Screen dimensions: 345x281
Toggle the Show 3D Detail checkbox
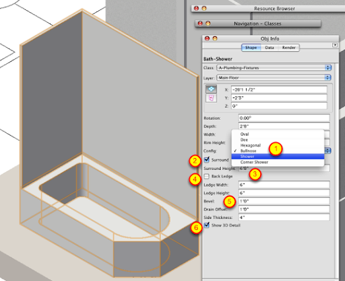click(x=207, y=225)
